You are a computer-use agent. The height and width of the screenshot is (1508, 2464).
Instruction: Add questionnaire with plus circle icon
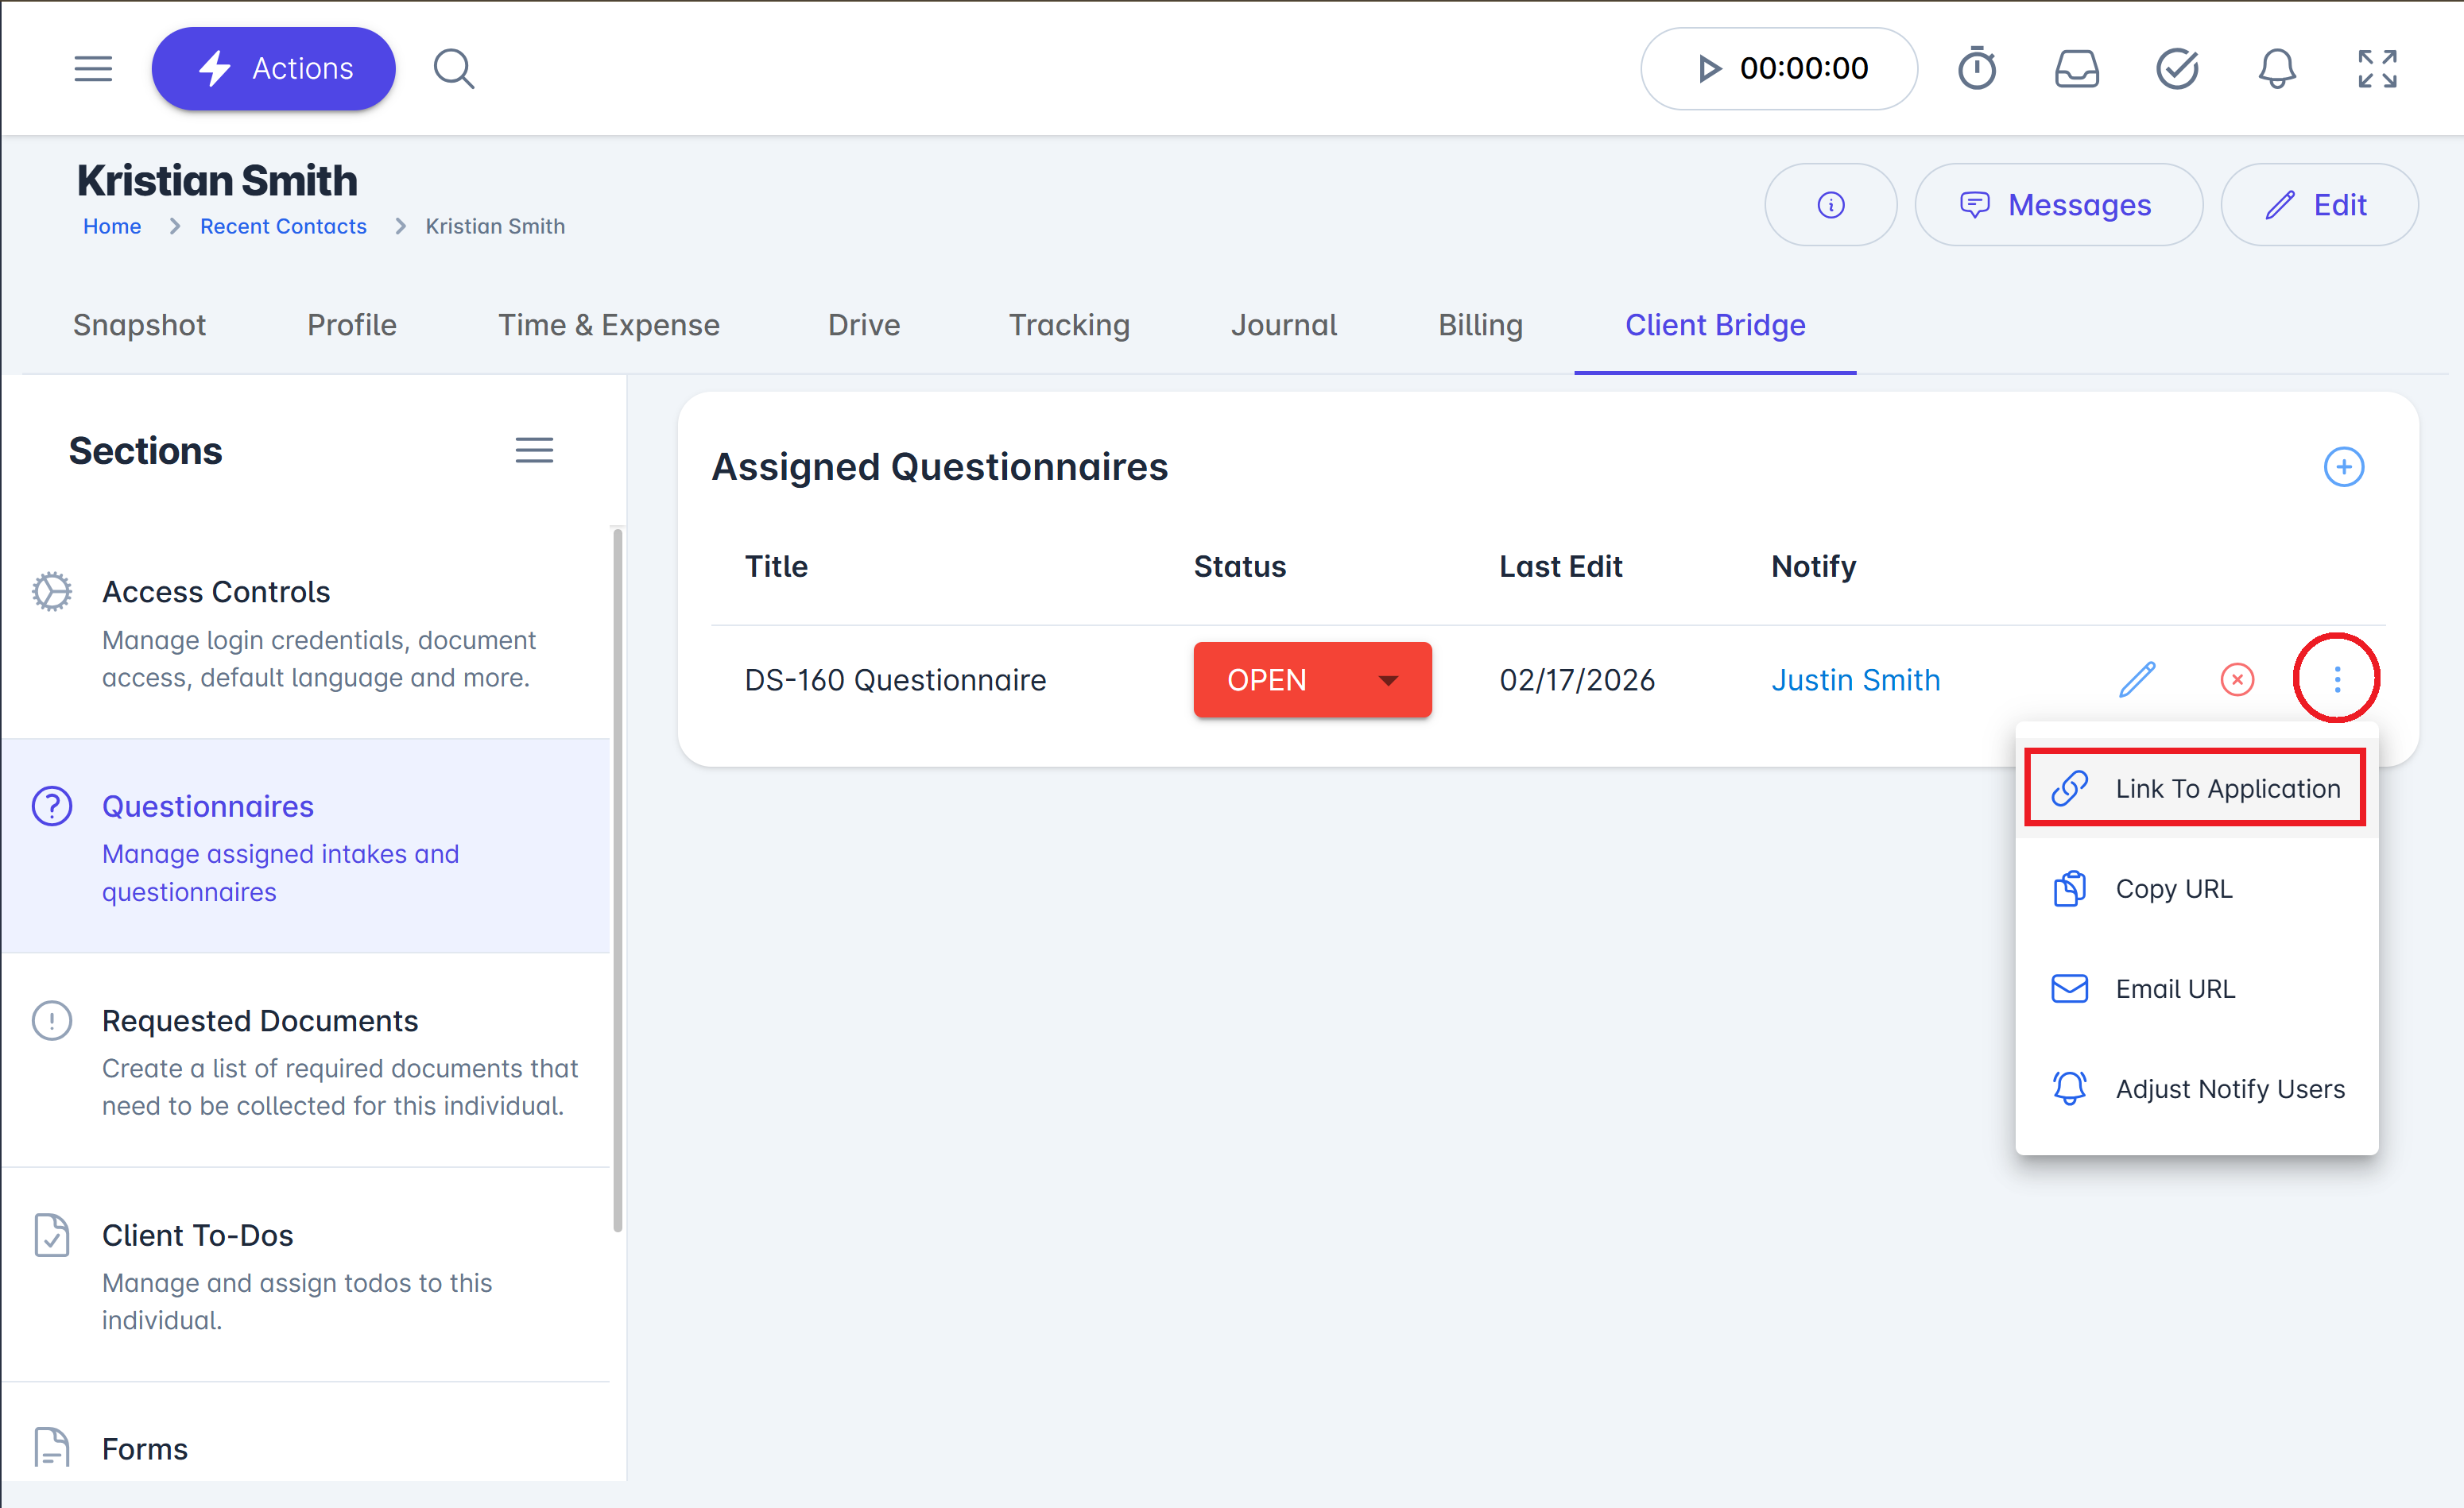click(x=2343, y=466)
